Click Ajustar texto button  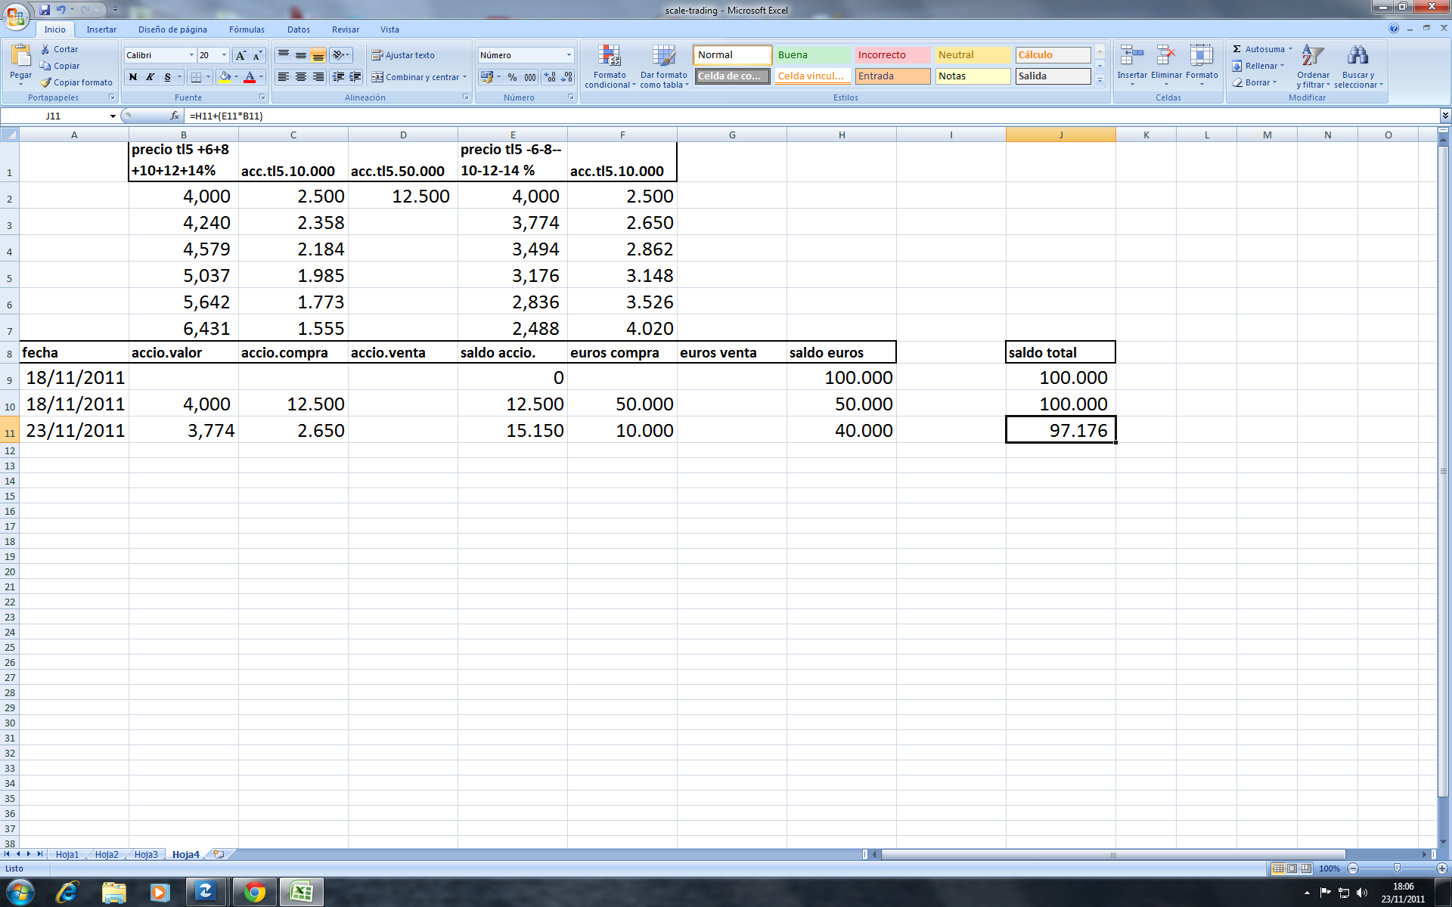pyautogui.click(x=402, y=55)
